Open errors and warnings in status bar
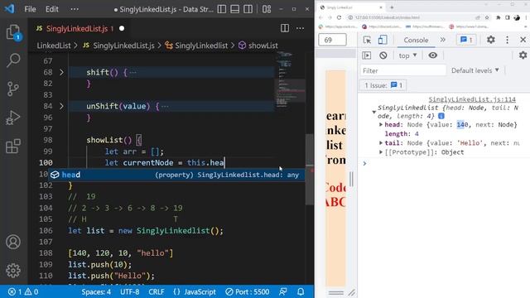The height and width of the screenshot is (298, 530). (x=23, y=291)
